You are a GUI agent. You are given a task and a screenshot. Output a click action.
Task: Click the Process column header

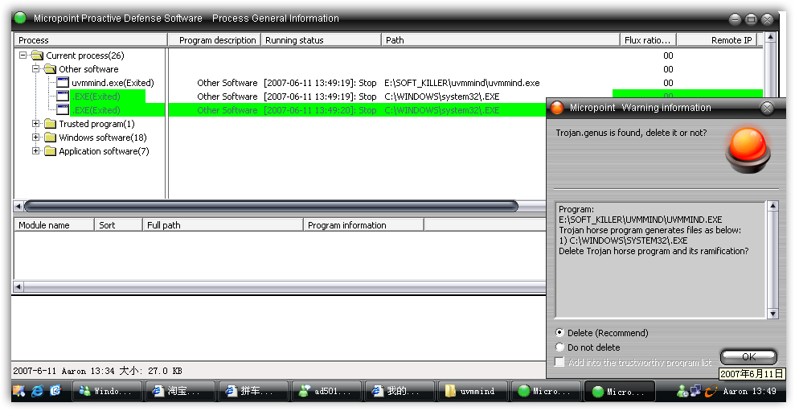tap(91, 40)
